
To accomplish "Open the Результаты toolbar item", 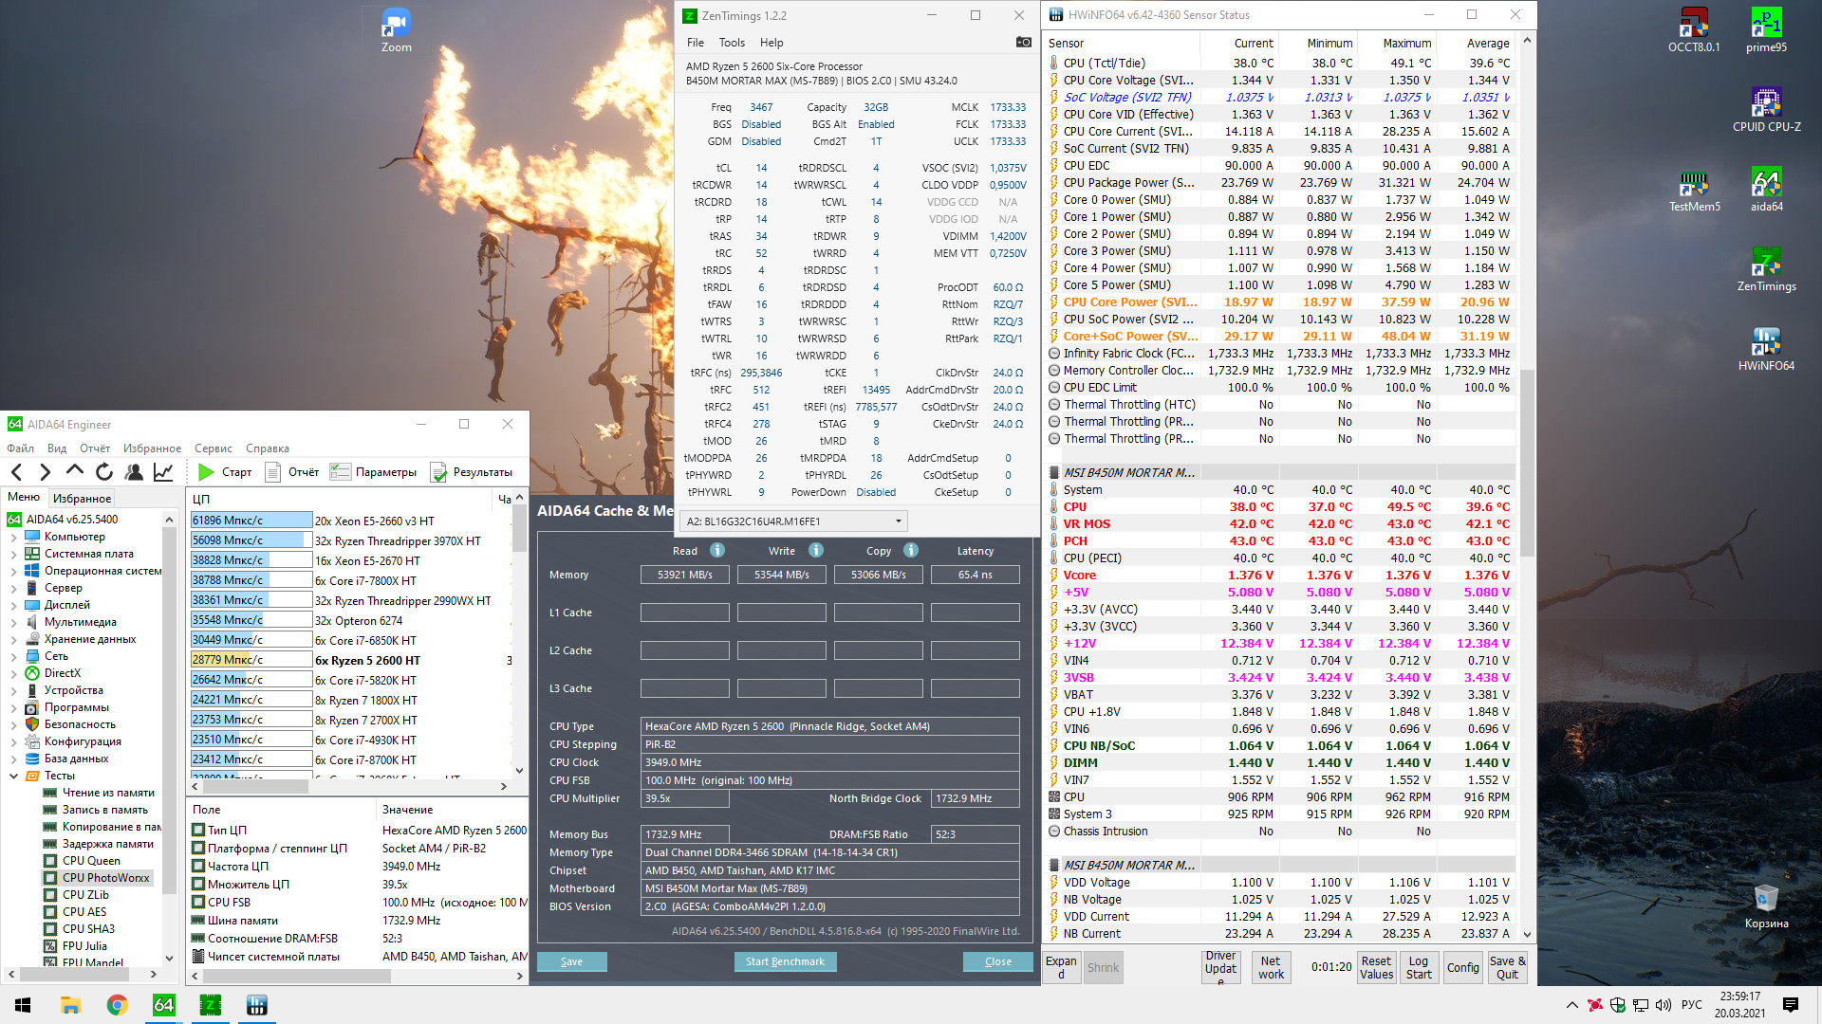I will [x=472, y=471].
